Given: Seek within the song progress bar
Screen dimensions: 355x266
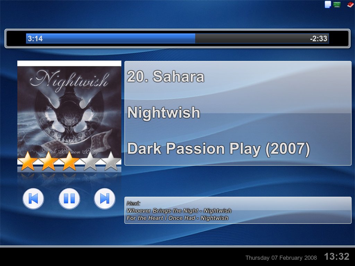Looking at the screenshot, I should [x=177, y=38].
